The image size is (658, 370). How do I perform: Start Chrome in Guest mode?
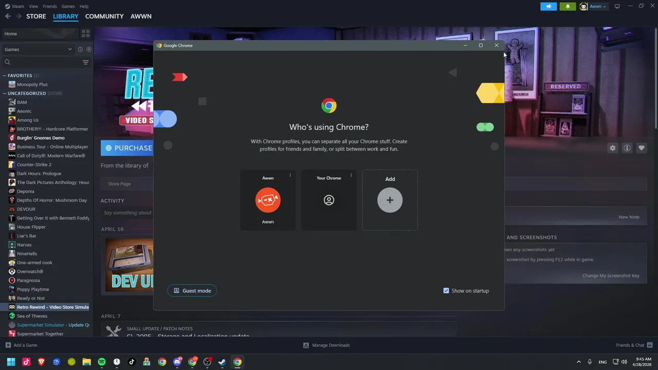(x=192, y=290)
